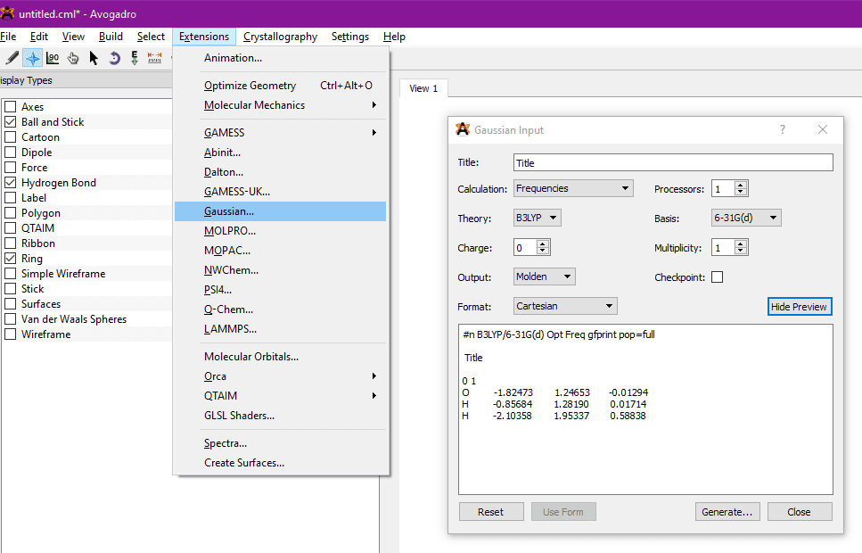Screen dimensions: 862x553
Task: Choose MOPAC... from Extensions menu
Action: click(x=227, y=251)
